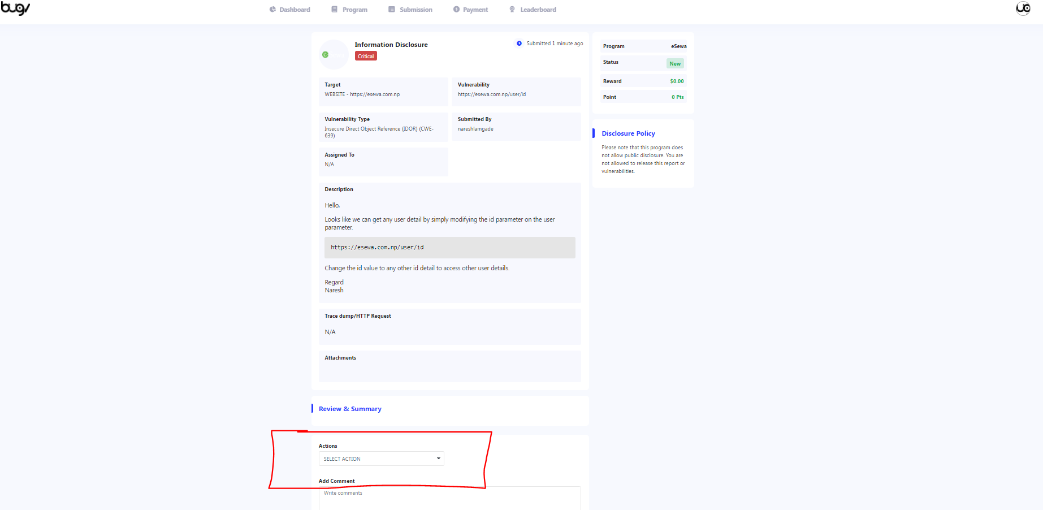
Task: Click the Dashboard pie chart icon
Action: point(272,10)
